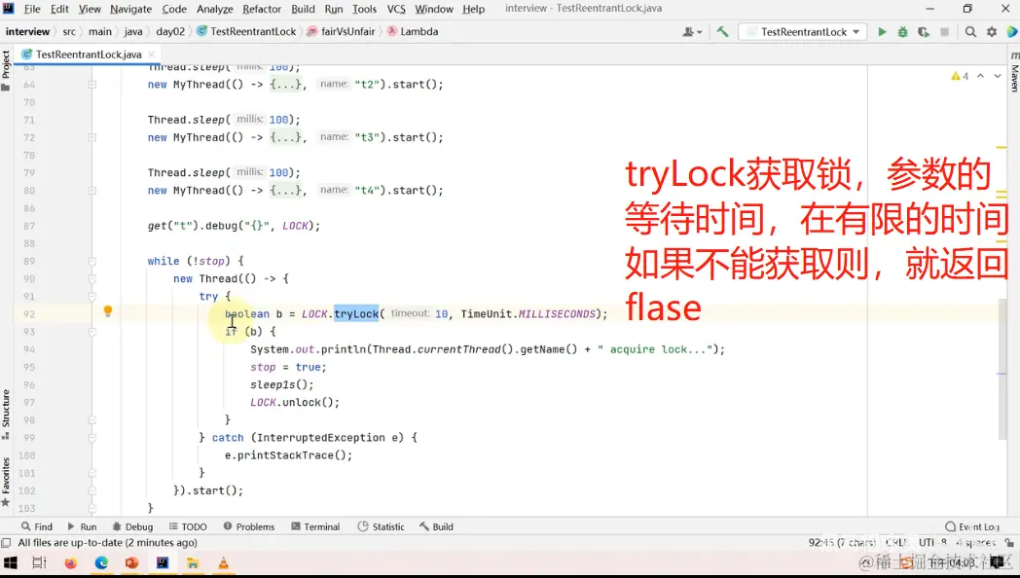The image size is (1020, 578).
Task: Open the Build tool window
Action: (436, 526)
